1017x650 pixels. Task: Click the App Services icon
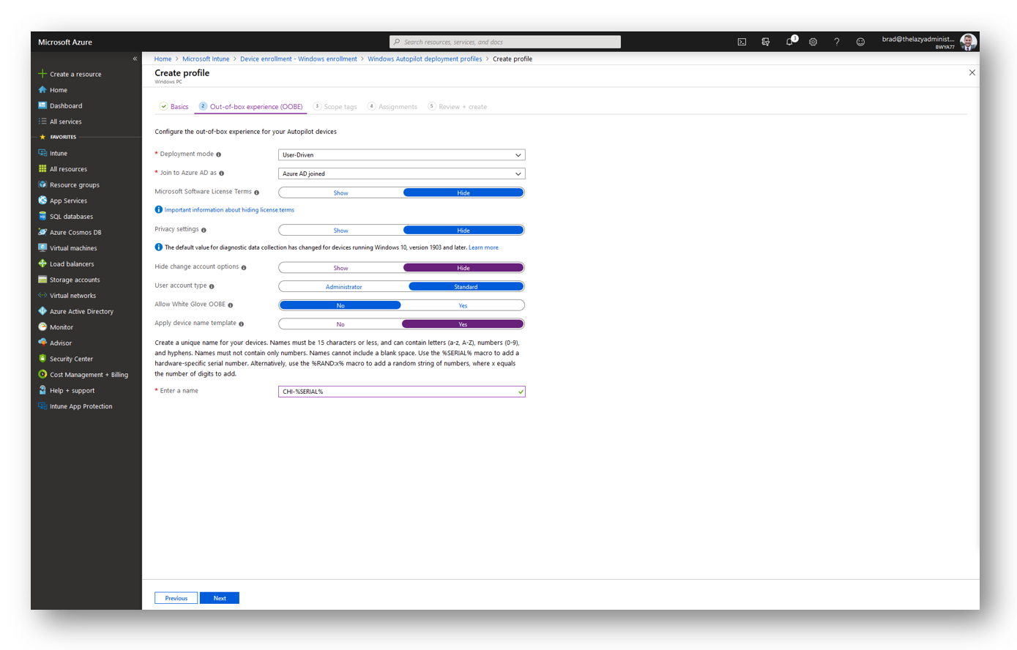pyautogui.click(x=42, y=201)
